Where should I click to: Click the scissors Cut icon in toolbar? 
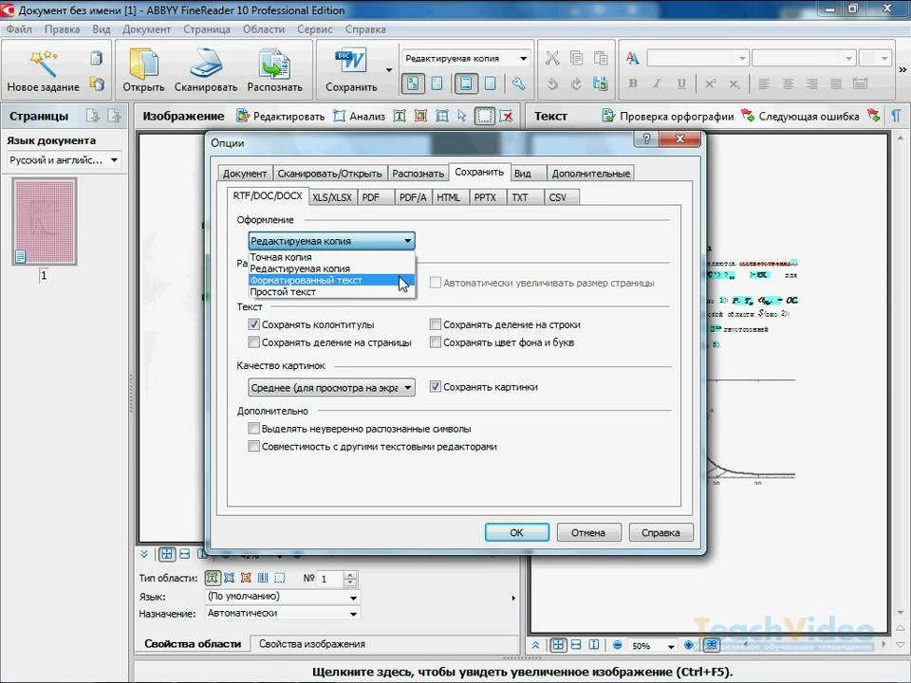click(552, 58)
